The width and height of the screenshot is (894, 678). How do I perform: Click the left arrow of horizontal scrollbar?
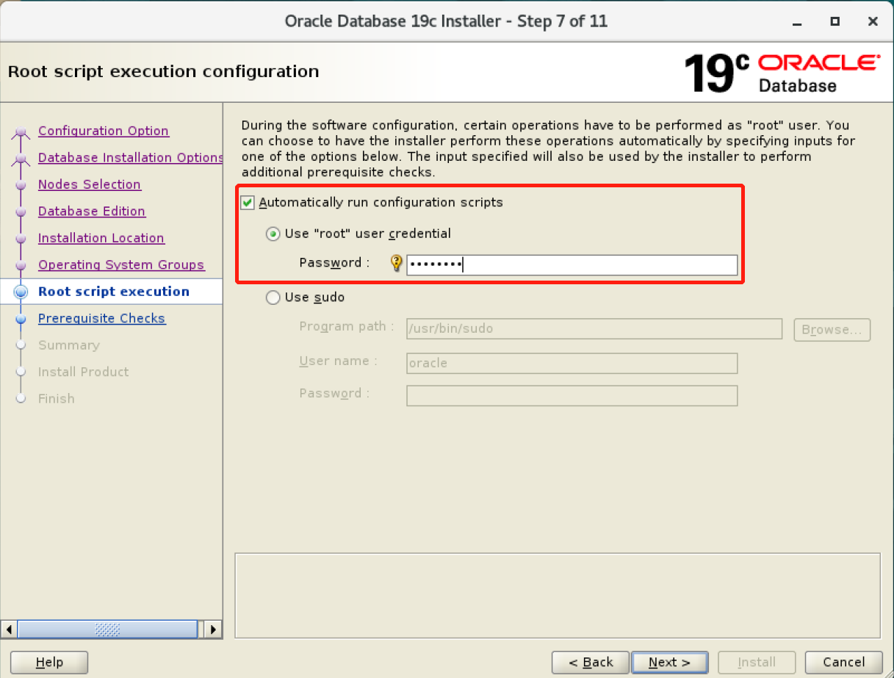(9, 630)
